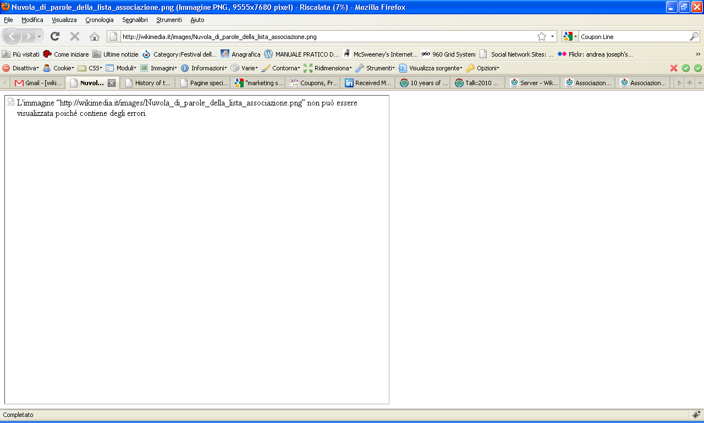704x423 pixels.
Task: Click the back arrow button
Action: [x=12, y=36]
